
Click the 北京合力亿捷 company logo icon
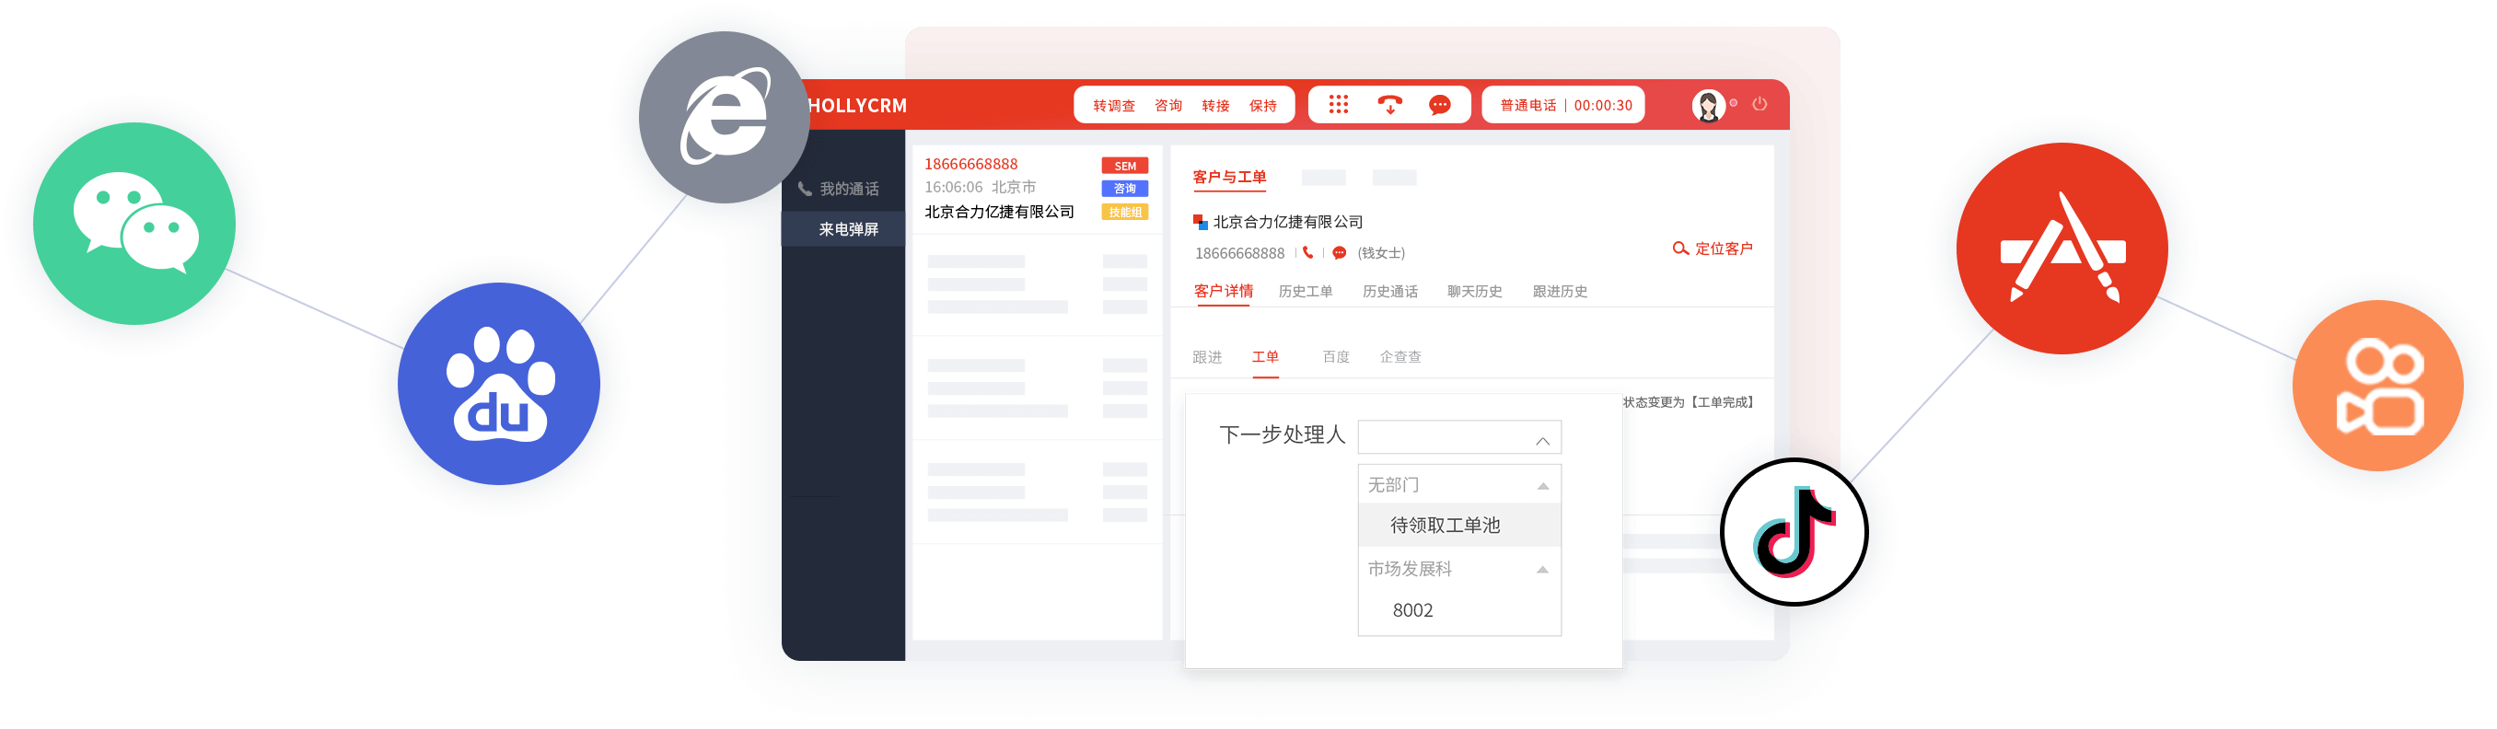click(x=1200, y=222)
